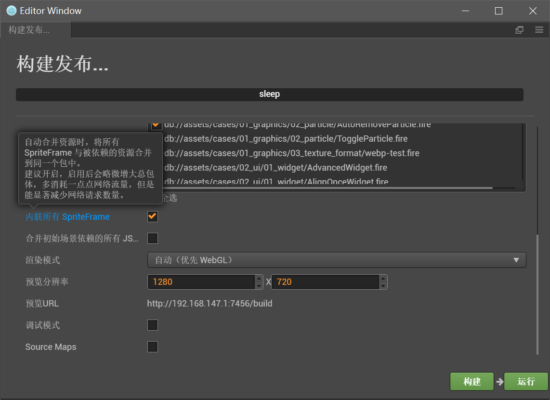Click the sleep progress bar

[x=269, y=94]
